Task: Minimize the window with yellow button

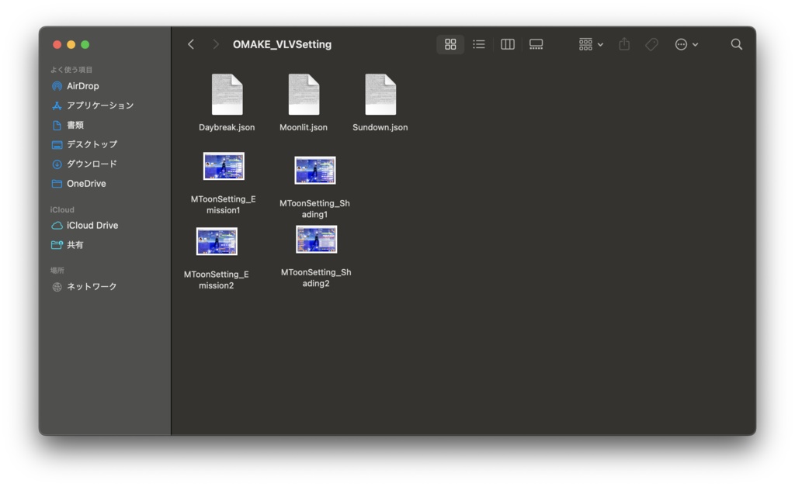Action: (x=71, y=44)
